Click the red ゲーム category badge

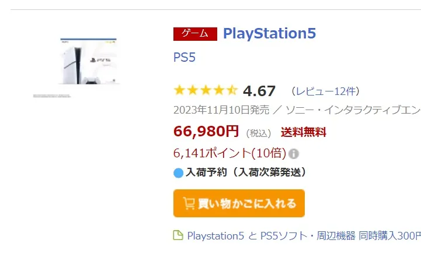click(195, 34)
